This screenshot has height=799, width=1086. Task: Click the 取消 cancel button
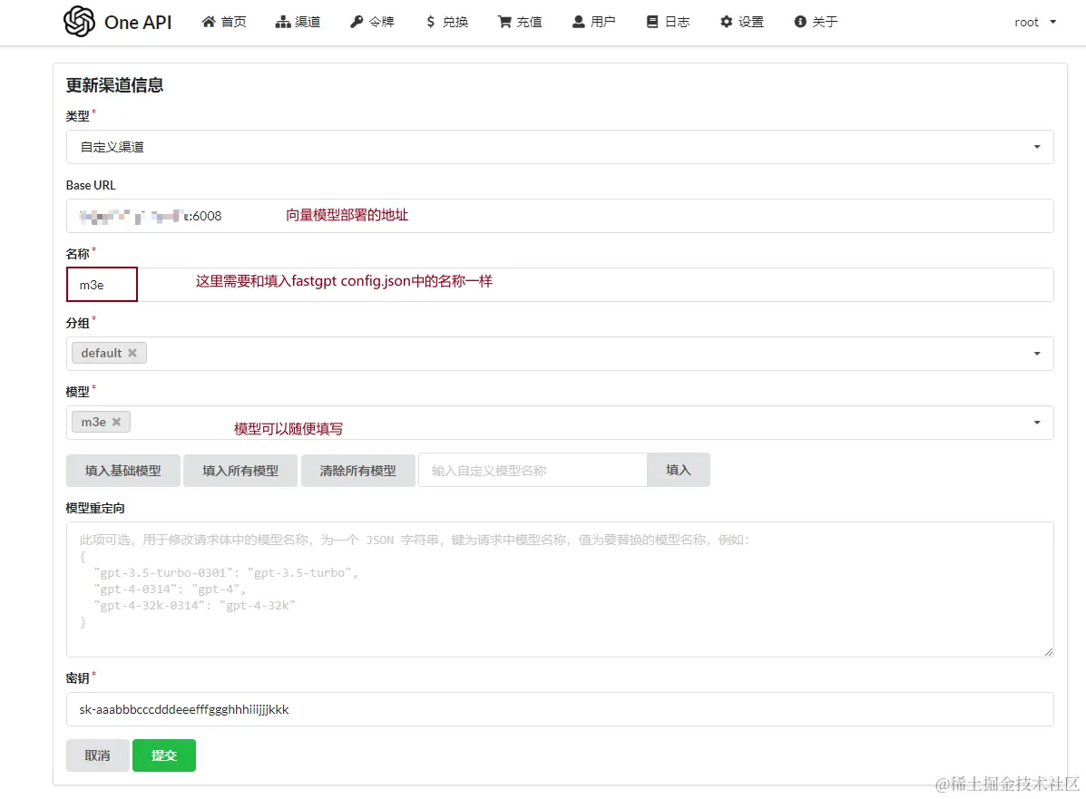pos(98,755)
